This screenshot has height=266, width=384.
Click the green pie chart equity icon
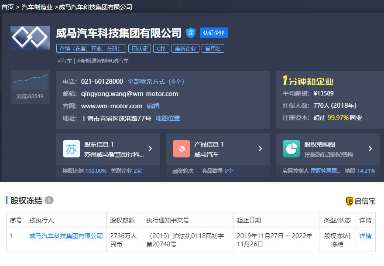(291, 149)
